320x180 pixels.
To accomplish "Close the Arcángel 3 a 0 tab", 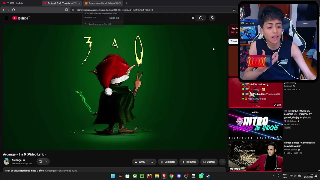I will click(79, 3).
